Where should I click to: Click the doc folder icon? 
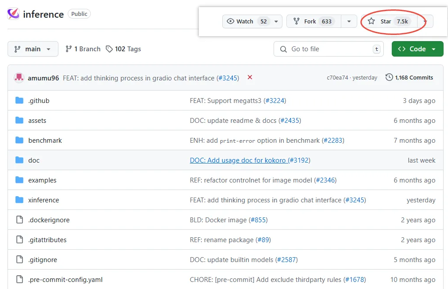19,160
